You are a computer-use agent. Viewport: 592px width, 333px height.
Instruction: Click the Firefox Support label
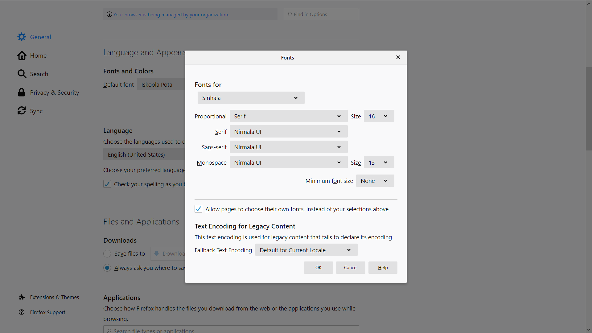[x=48, y=312]
